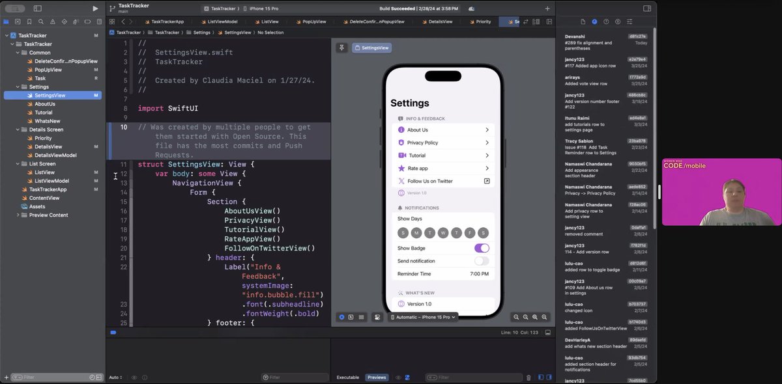This screenshot has width=782, height=384.
Task: Toggle the canvas layout icon
Action: 549,21
